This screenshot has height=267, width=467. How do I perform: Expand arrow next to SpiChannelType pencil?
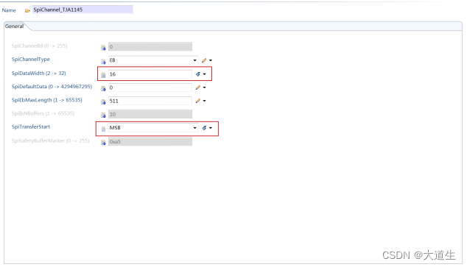point(211,60)
